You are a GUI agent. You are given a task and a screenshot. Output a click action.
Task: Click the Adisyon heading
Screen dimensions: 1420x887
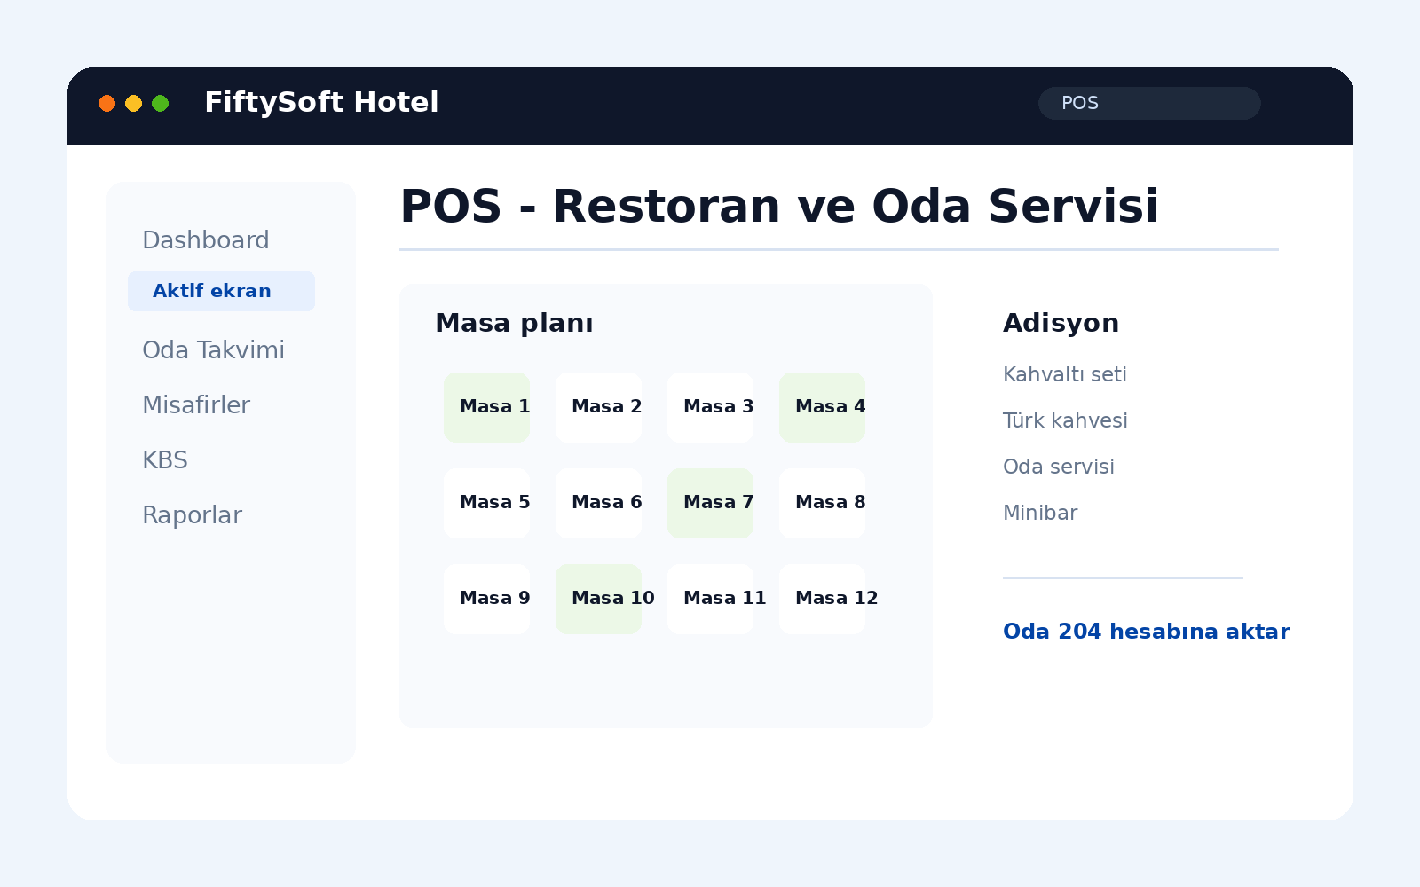click(x=1061, y=323)
